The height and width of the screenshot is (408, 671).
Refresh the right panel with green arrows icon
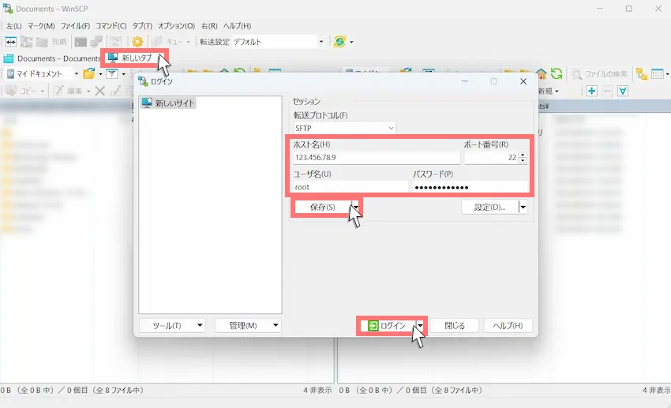pos(557,73)
